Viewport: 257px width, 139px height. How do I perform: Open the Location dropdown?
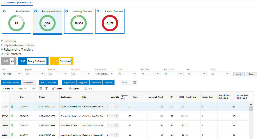(x=88, y=74)
